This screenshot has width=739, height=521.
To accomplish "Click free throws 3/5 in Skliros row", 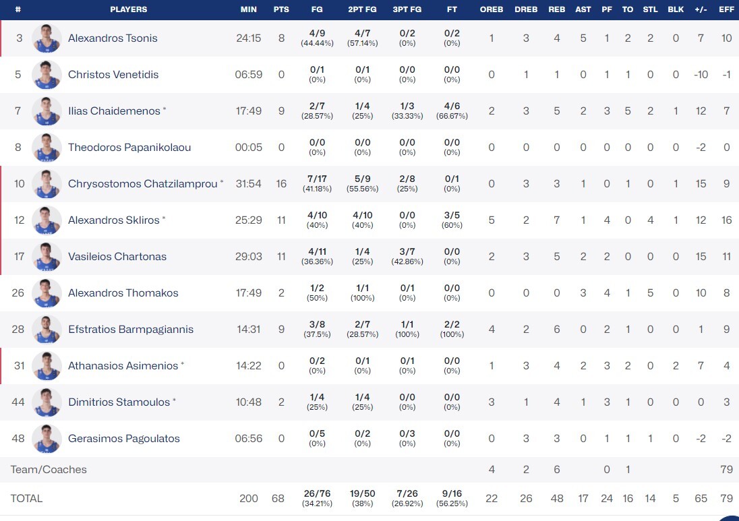I will [452, 215].
